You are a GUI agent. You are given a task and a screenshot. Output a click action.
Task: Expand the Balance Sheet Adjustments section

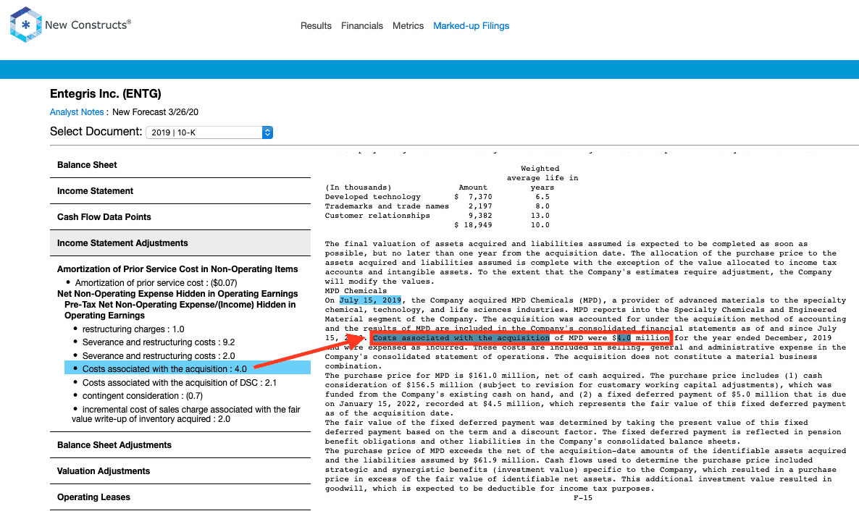[x=180, y=445]
